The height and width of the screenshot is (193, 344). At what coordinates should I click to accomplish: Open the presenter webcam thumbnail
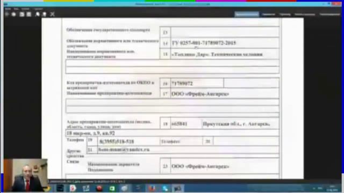[25, 175]
